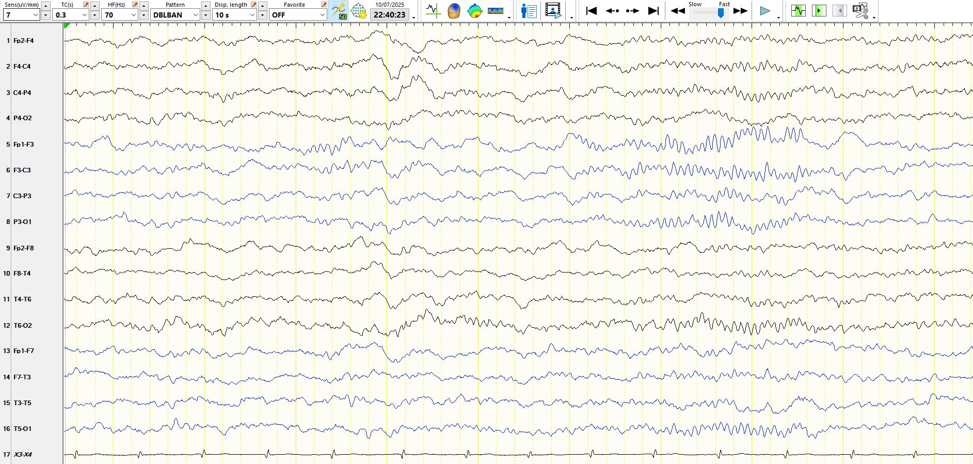Switch to next Pattern with down arrow
The width and height of the screenshot is (973, 464).
pos(206,15)
